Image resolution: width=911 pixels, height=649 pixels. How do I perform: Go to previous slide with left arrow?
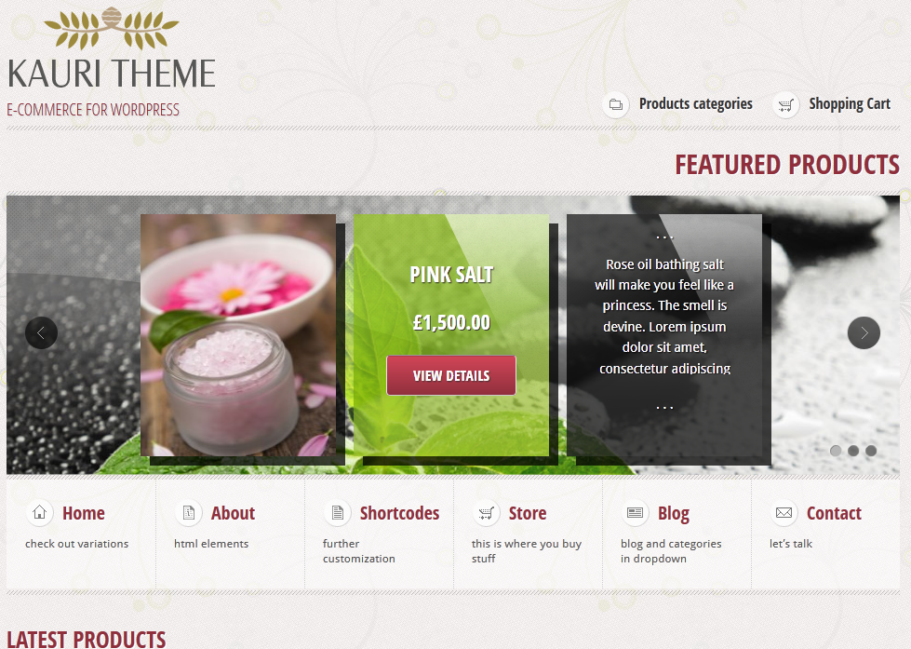41,332
